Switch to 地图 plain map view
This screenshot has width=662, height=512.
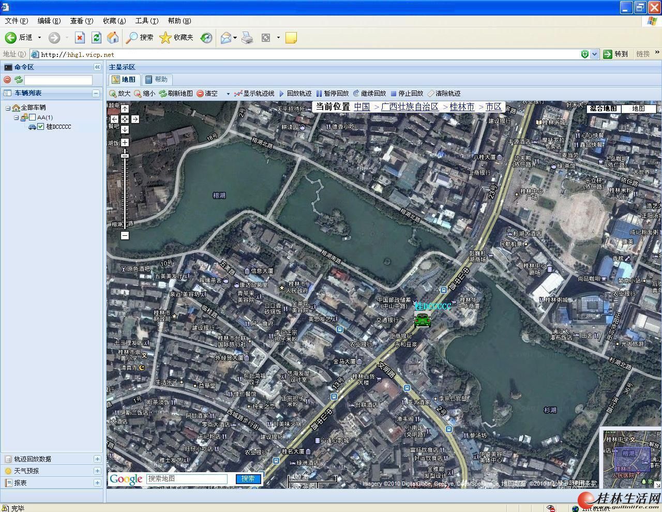pyautogui.click(x=639, y=109)
